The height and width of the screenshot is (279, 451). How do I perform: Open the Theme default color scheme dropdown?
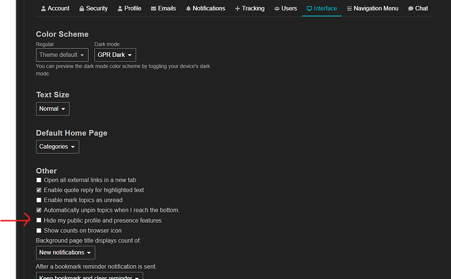pos(61,55)
